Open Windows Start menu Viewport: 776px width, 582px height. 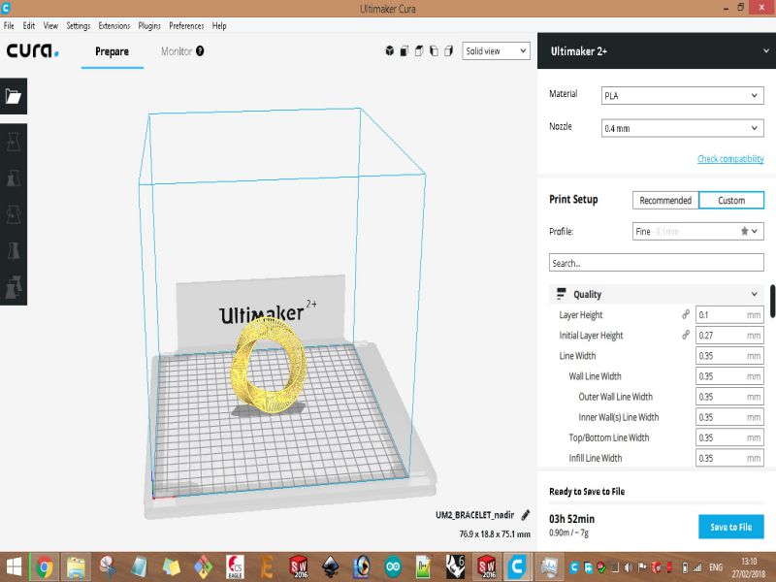(14, 567)
